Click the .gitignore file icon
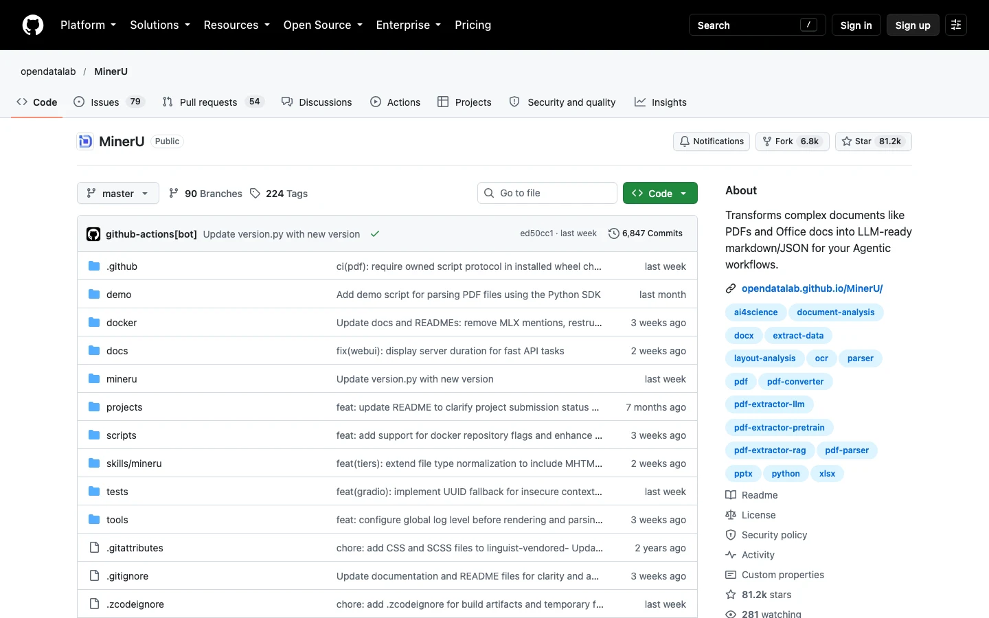Viewport: 989px width, 618px height. pyautogui.click(x=94, y=576)
